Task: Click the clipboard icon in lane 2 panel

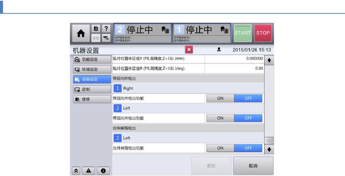Action: [165, 29]
